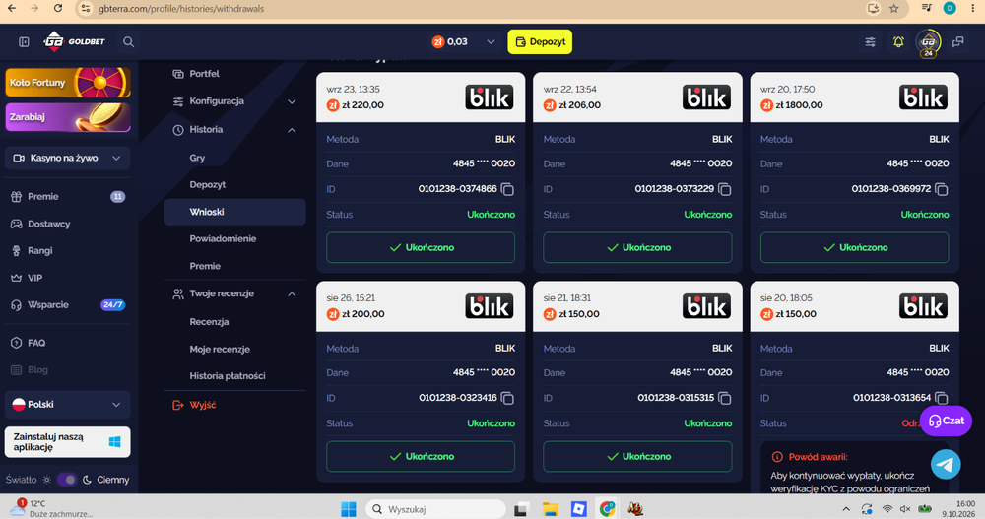The height and width of the screenshot is (519, 985).
Task: Open the profile avatar with level 24
Action: click(928, 42)
